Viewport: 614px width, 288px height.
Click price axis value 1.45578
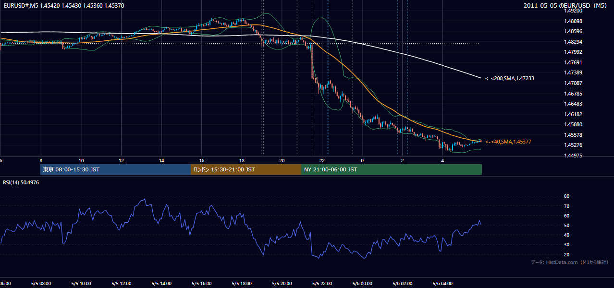pyautogui.click(x=573, y=135)
